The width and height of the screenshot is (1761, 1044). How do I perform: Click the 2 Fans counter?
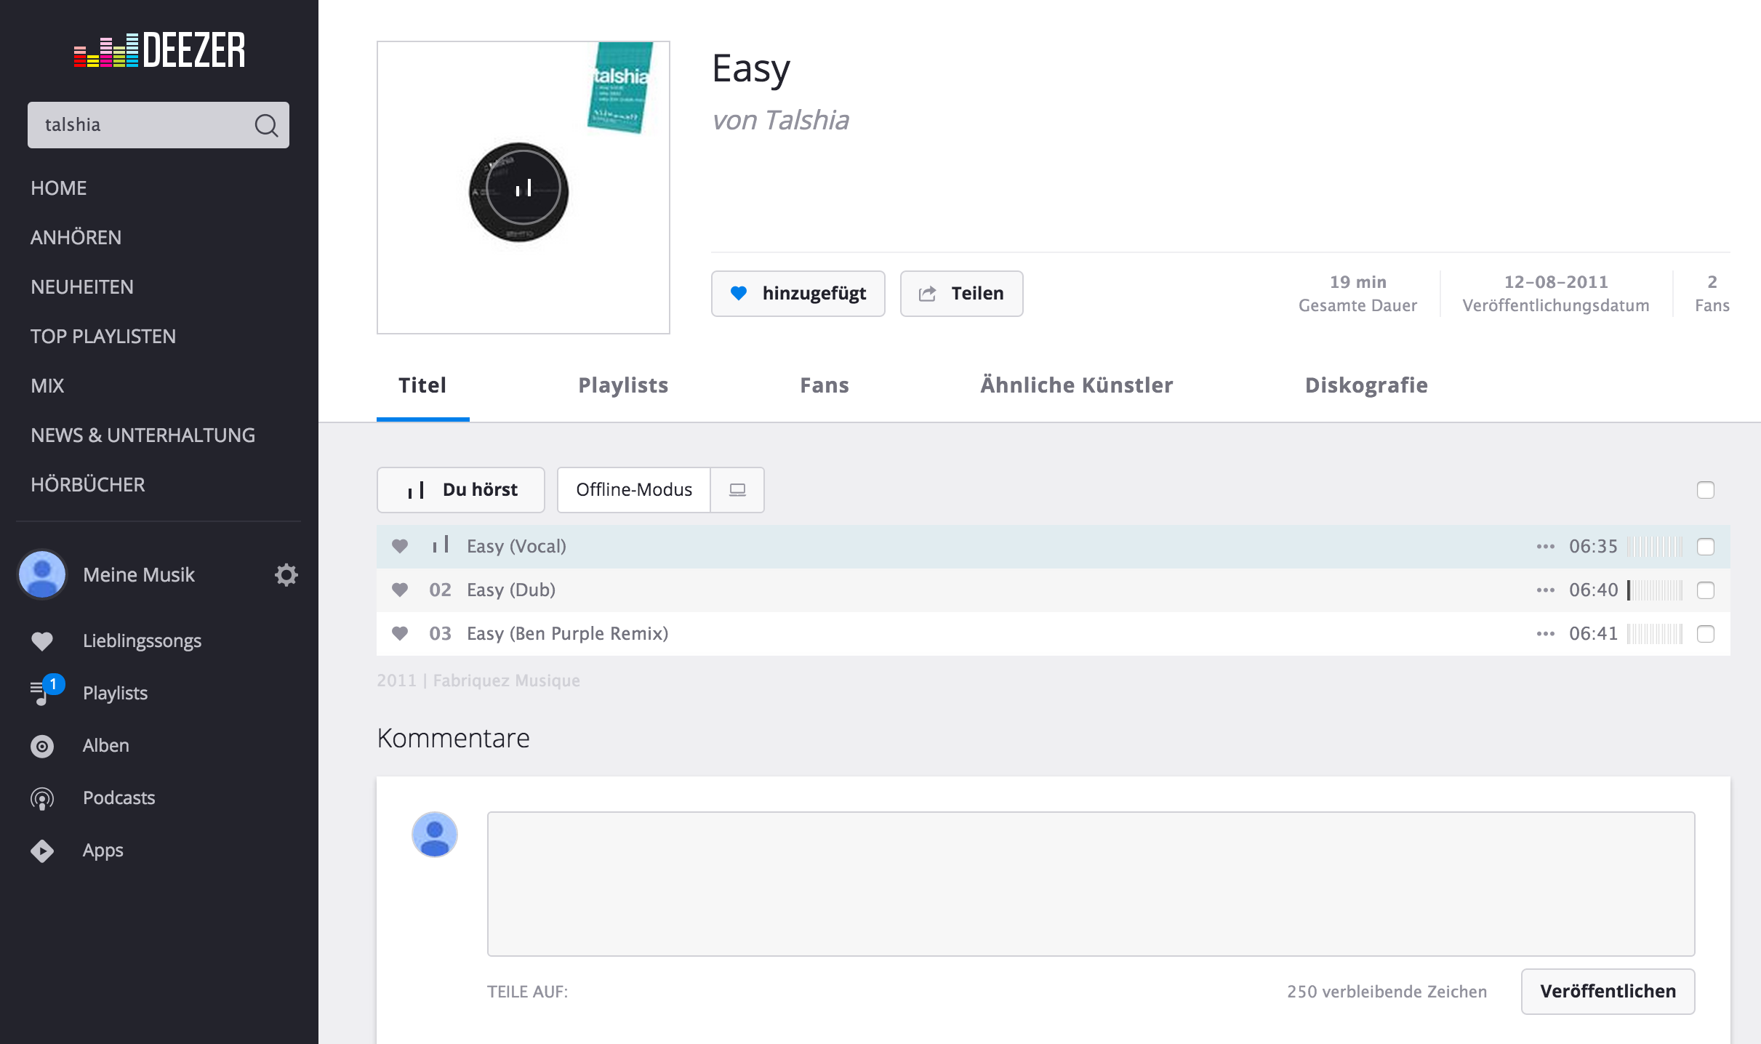click(x=1712, y=294)
